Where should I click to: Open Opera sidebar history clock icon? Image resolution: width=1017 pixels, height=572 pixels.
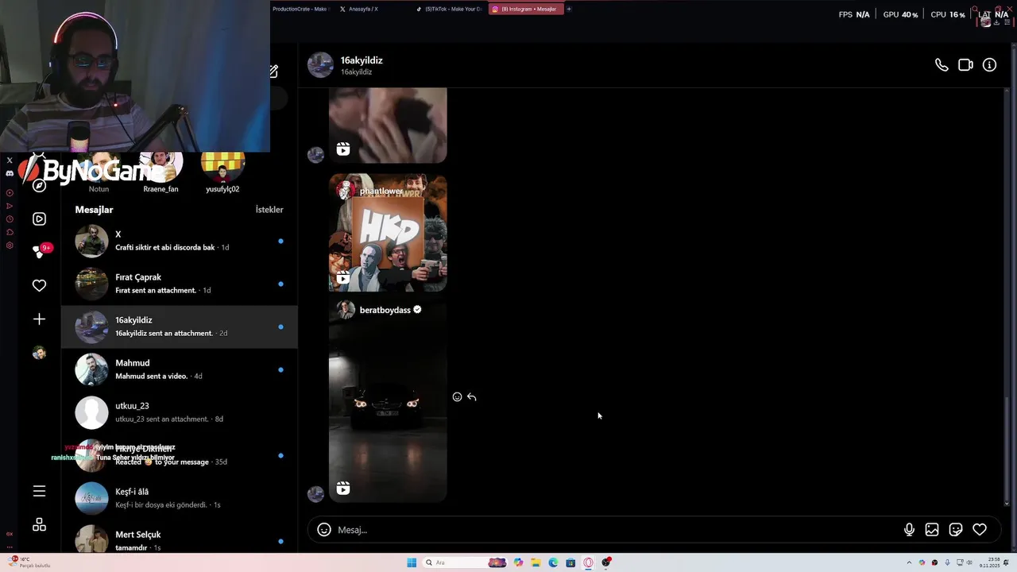coord(10,219)
